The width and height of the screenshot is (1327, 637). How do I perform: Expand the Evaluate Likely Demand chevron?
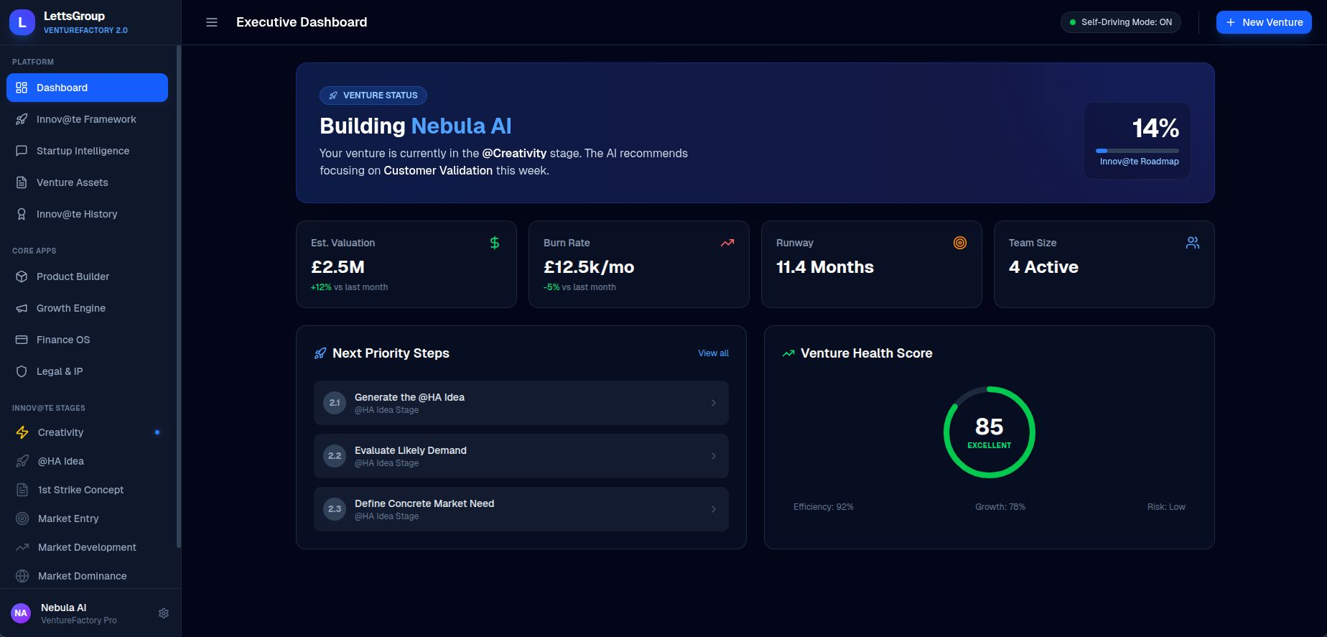coord(713,456)
